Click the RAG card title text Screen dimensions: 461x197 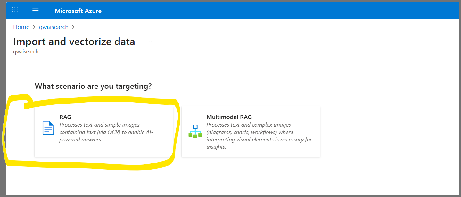[65, 117]
